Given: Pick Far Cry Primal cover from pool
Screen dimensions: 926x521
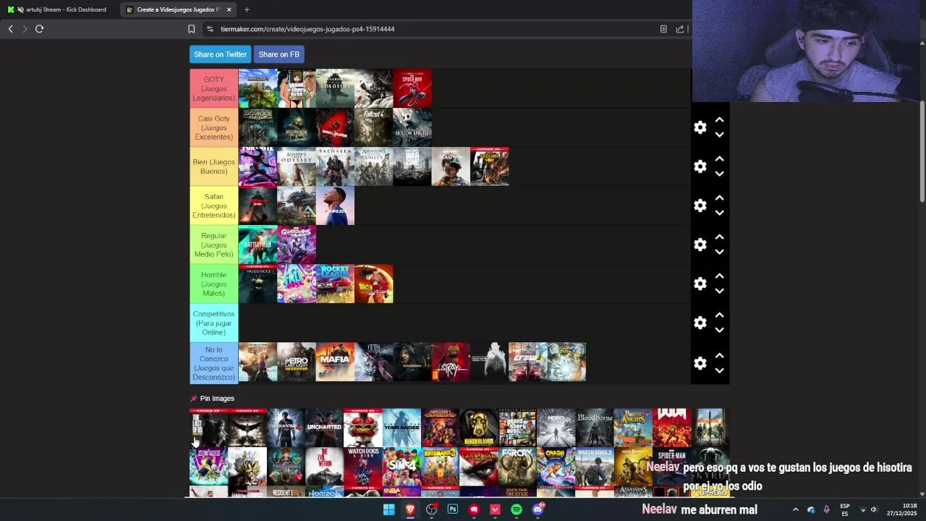Looking at the screenshot, I should pyautogui.click(x=517, y=467).
